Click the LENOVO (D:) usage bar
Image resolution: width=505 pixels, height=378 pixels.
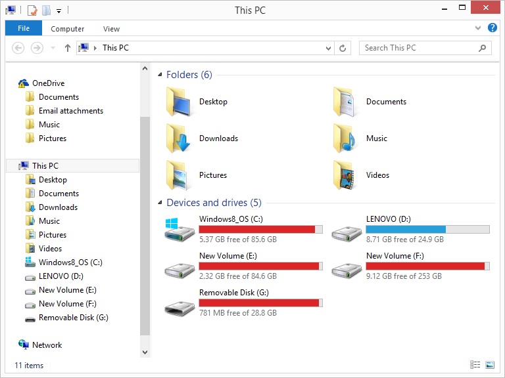[427, 229]
